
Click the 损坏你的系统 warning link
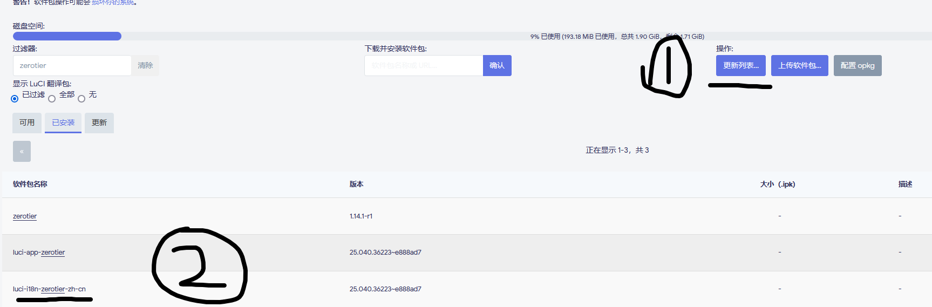(x=113, y=3)
